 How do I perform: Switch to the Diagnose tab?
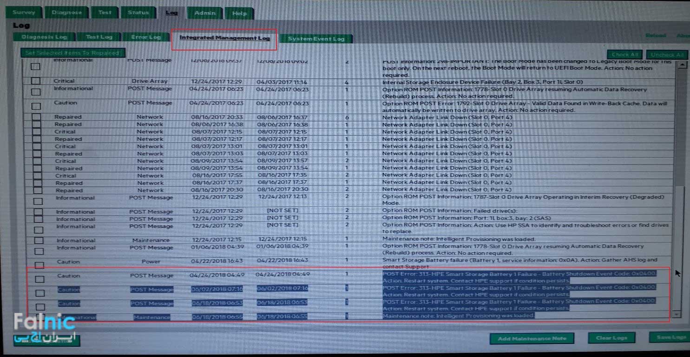click(66, 13)
